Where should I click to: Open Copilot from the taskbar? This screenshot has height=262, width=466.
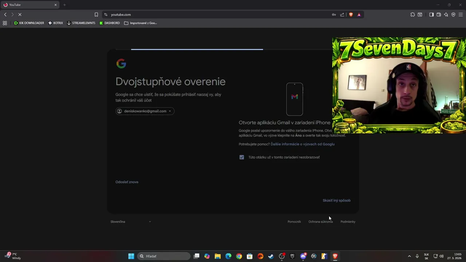[x=207, y=256]
